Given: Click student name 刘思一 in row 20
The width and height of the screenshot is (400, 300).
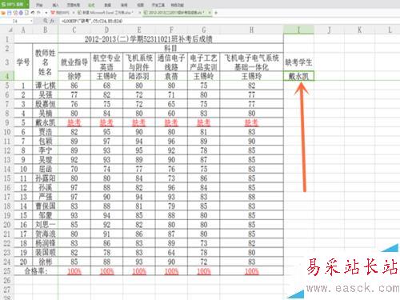Looking at the screenshot, I should (x=46, y=225).
